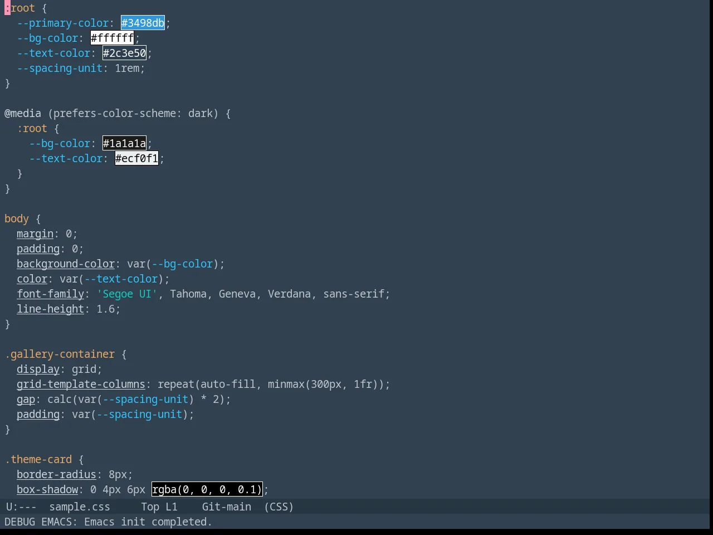
Task: Click 'var(--text-color)' variable reference
Action: [112, 279]
